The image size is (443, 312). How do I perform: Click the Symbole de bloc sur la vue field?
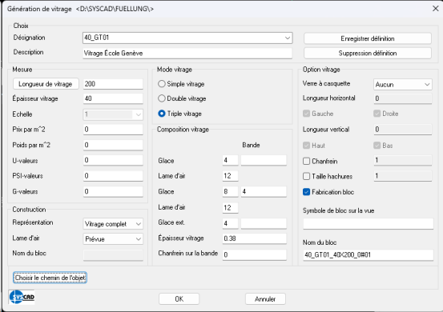[x=368, y=224]
